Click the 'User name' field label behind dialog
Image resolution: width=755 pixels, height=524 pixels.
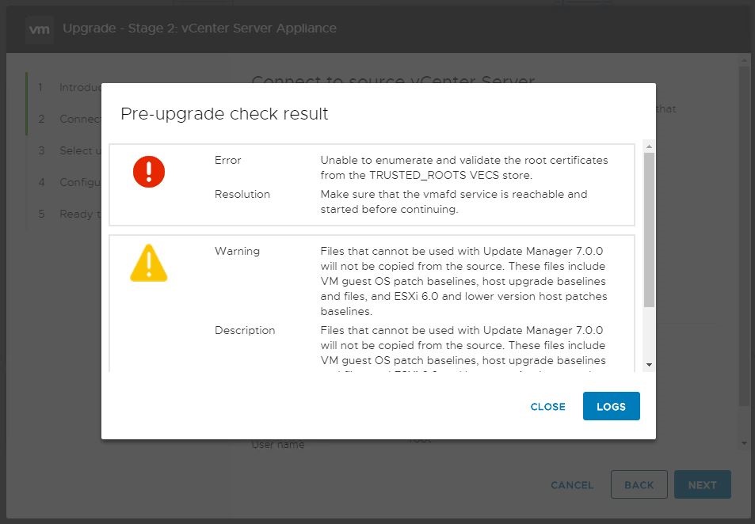[x=278, y=445]
